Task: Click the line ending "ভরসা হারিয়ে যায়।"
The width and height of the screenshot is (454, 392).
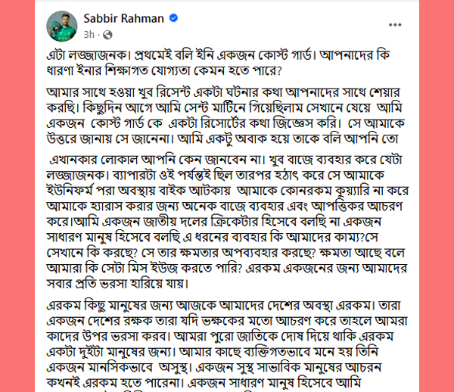Action: coord(117,284)
